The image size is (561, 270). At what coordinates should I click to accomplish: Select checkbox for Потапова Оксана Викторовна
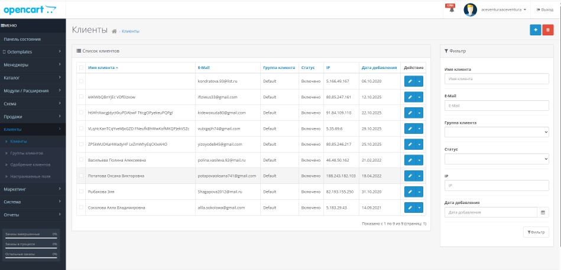pyautogui.click(x=81, y=176)
